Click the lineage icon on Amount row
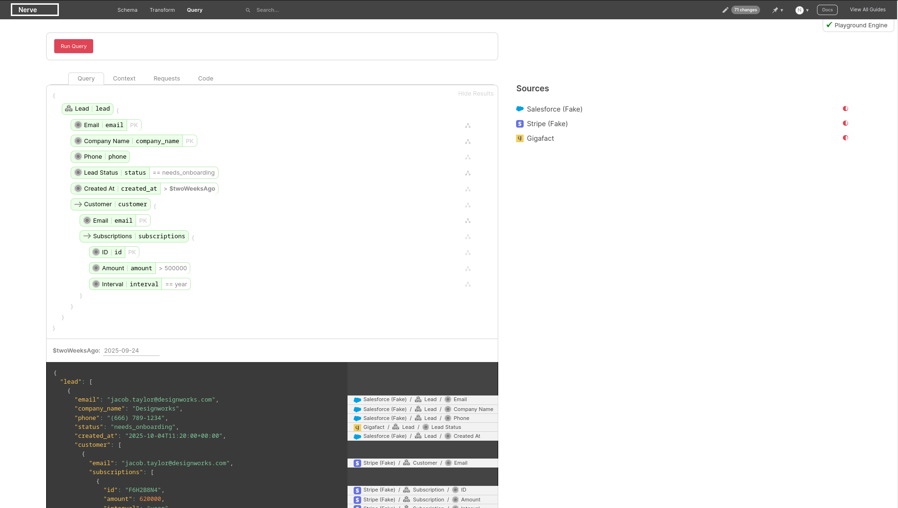 [468, 269]
